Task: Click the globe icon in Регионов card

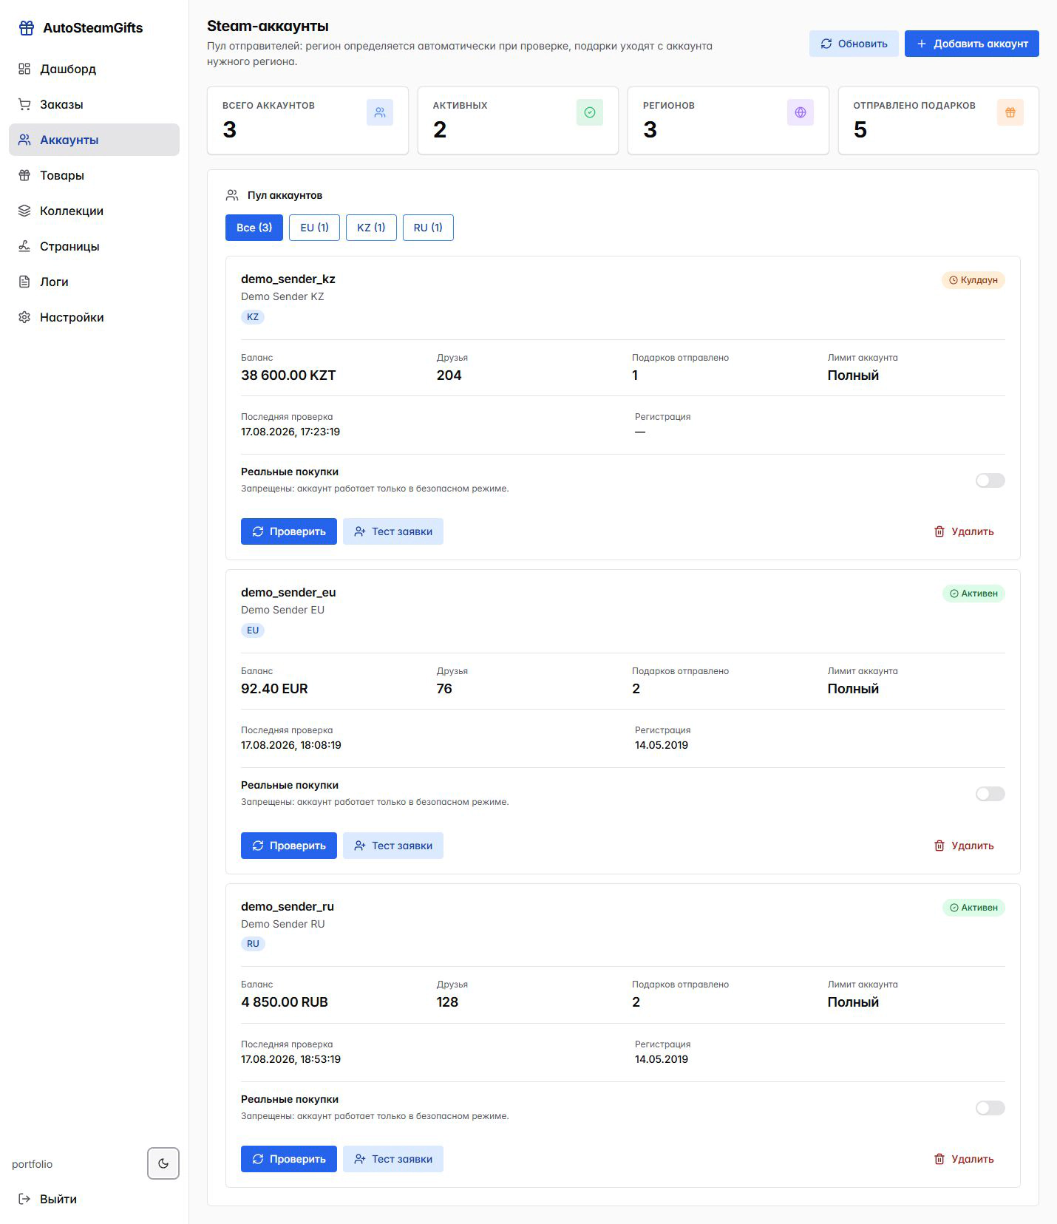Action: [801, 112]
